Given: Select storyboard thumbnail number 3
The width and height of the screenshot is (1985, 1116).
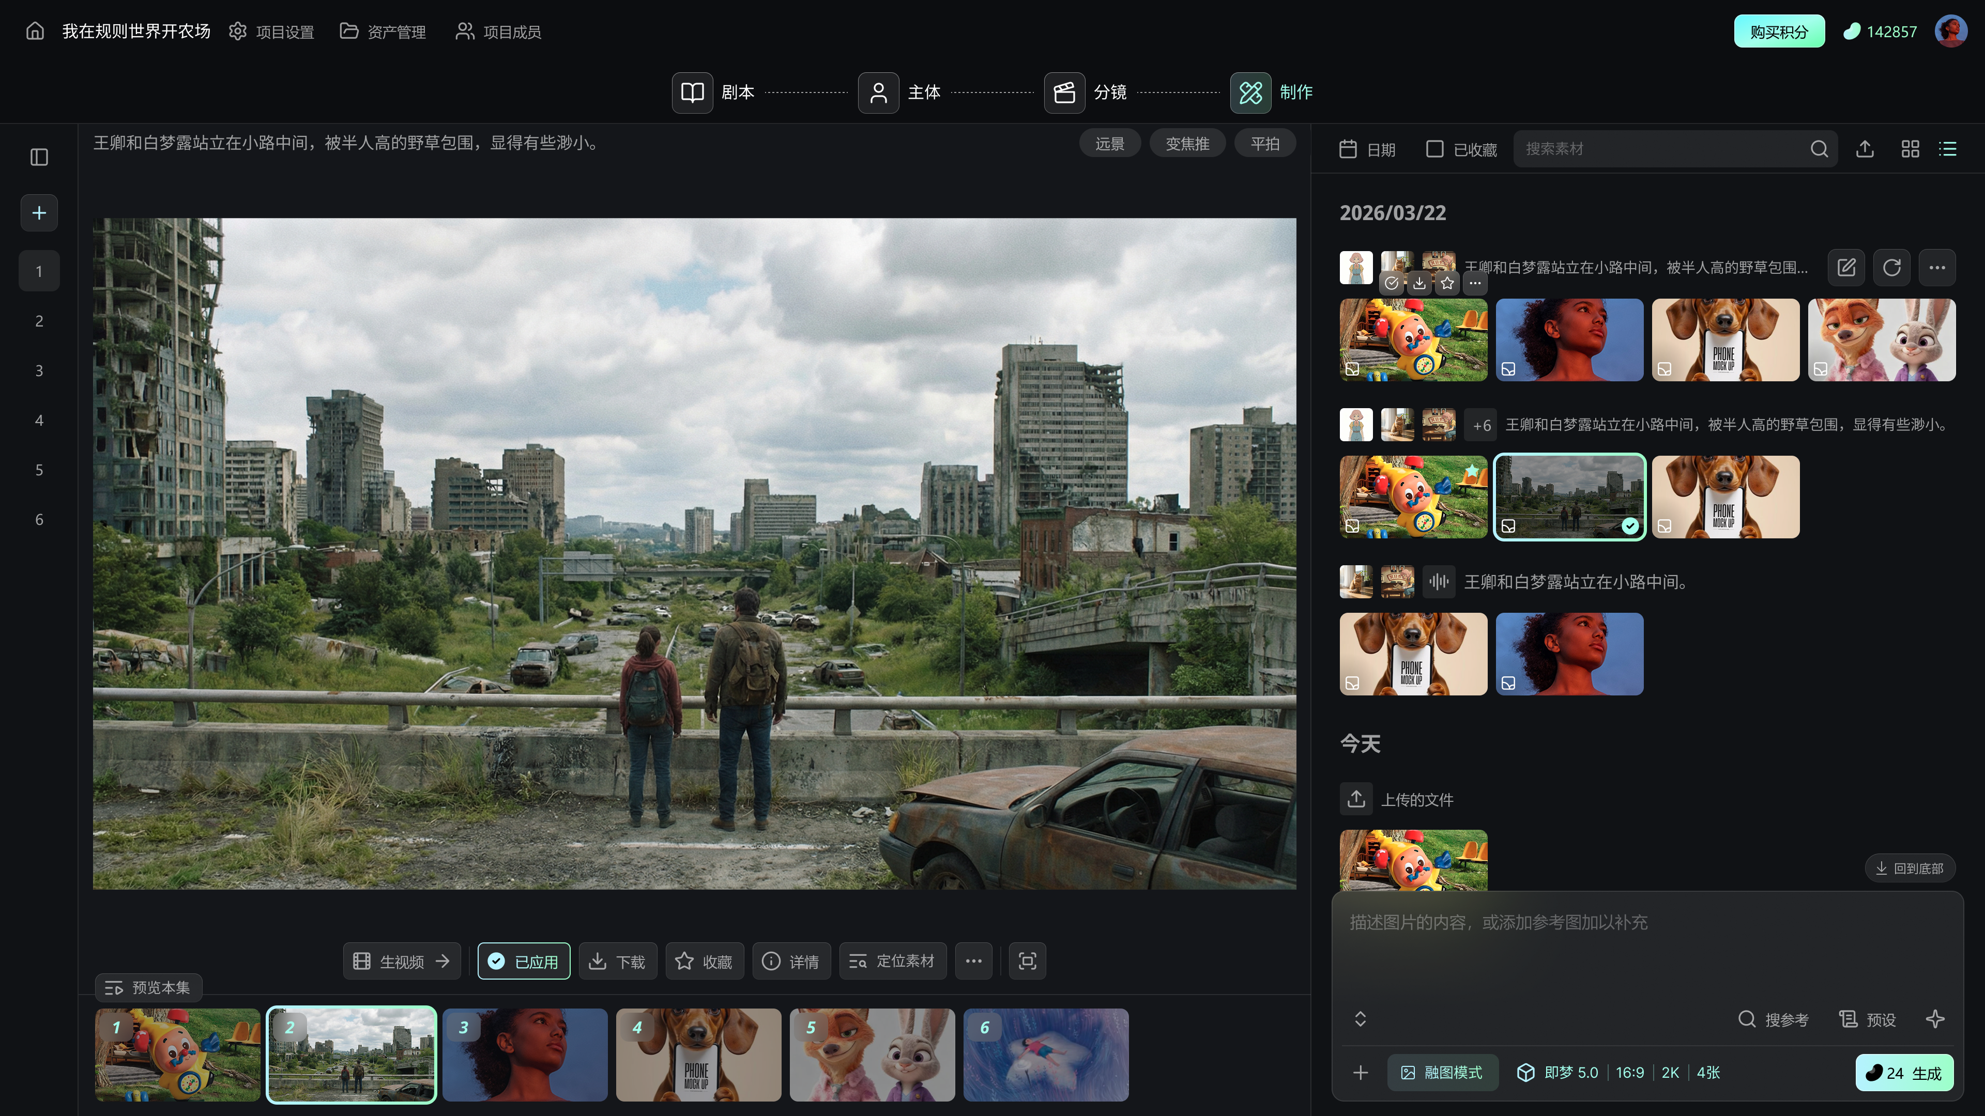Looking at the screenshot, I should pyautogui.click(x=525, y=1055).
